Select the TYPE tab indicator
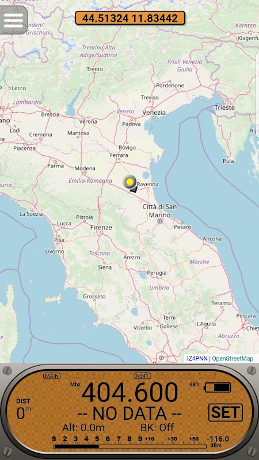 click(x=95, y=376)
